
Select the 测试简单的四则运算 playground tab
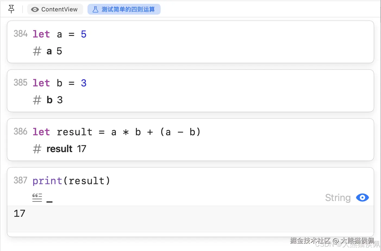pos(124,9)
